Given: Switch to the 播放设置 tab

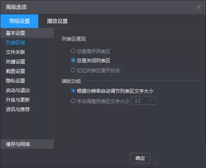Looking at the screenshot, I should [57, 21].
